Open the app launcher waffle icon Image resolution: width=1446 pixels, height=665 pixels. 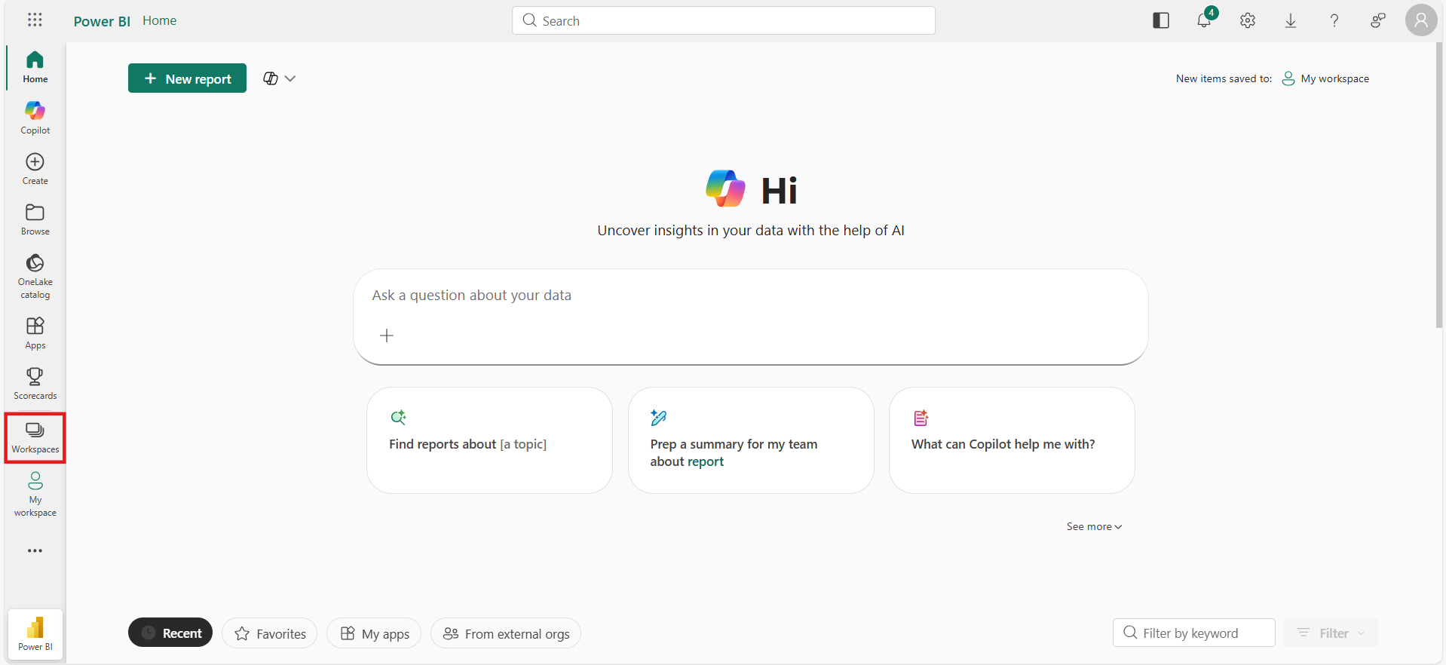coord(35,20)
